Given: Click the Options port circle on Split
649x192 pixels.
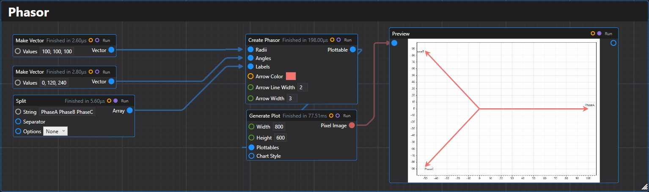Looking at the screenshot, I should tap(18, 131).
